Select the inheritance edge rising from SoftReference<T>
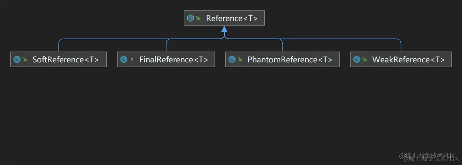 point(59,46)
